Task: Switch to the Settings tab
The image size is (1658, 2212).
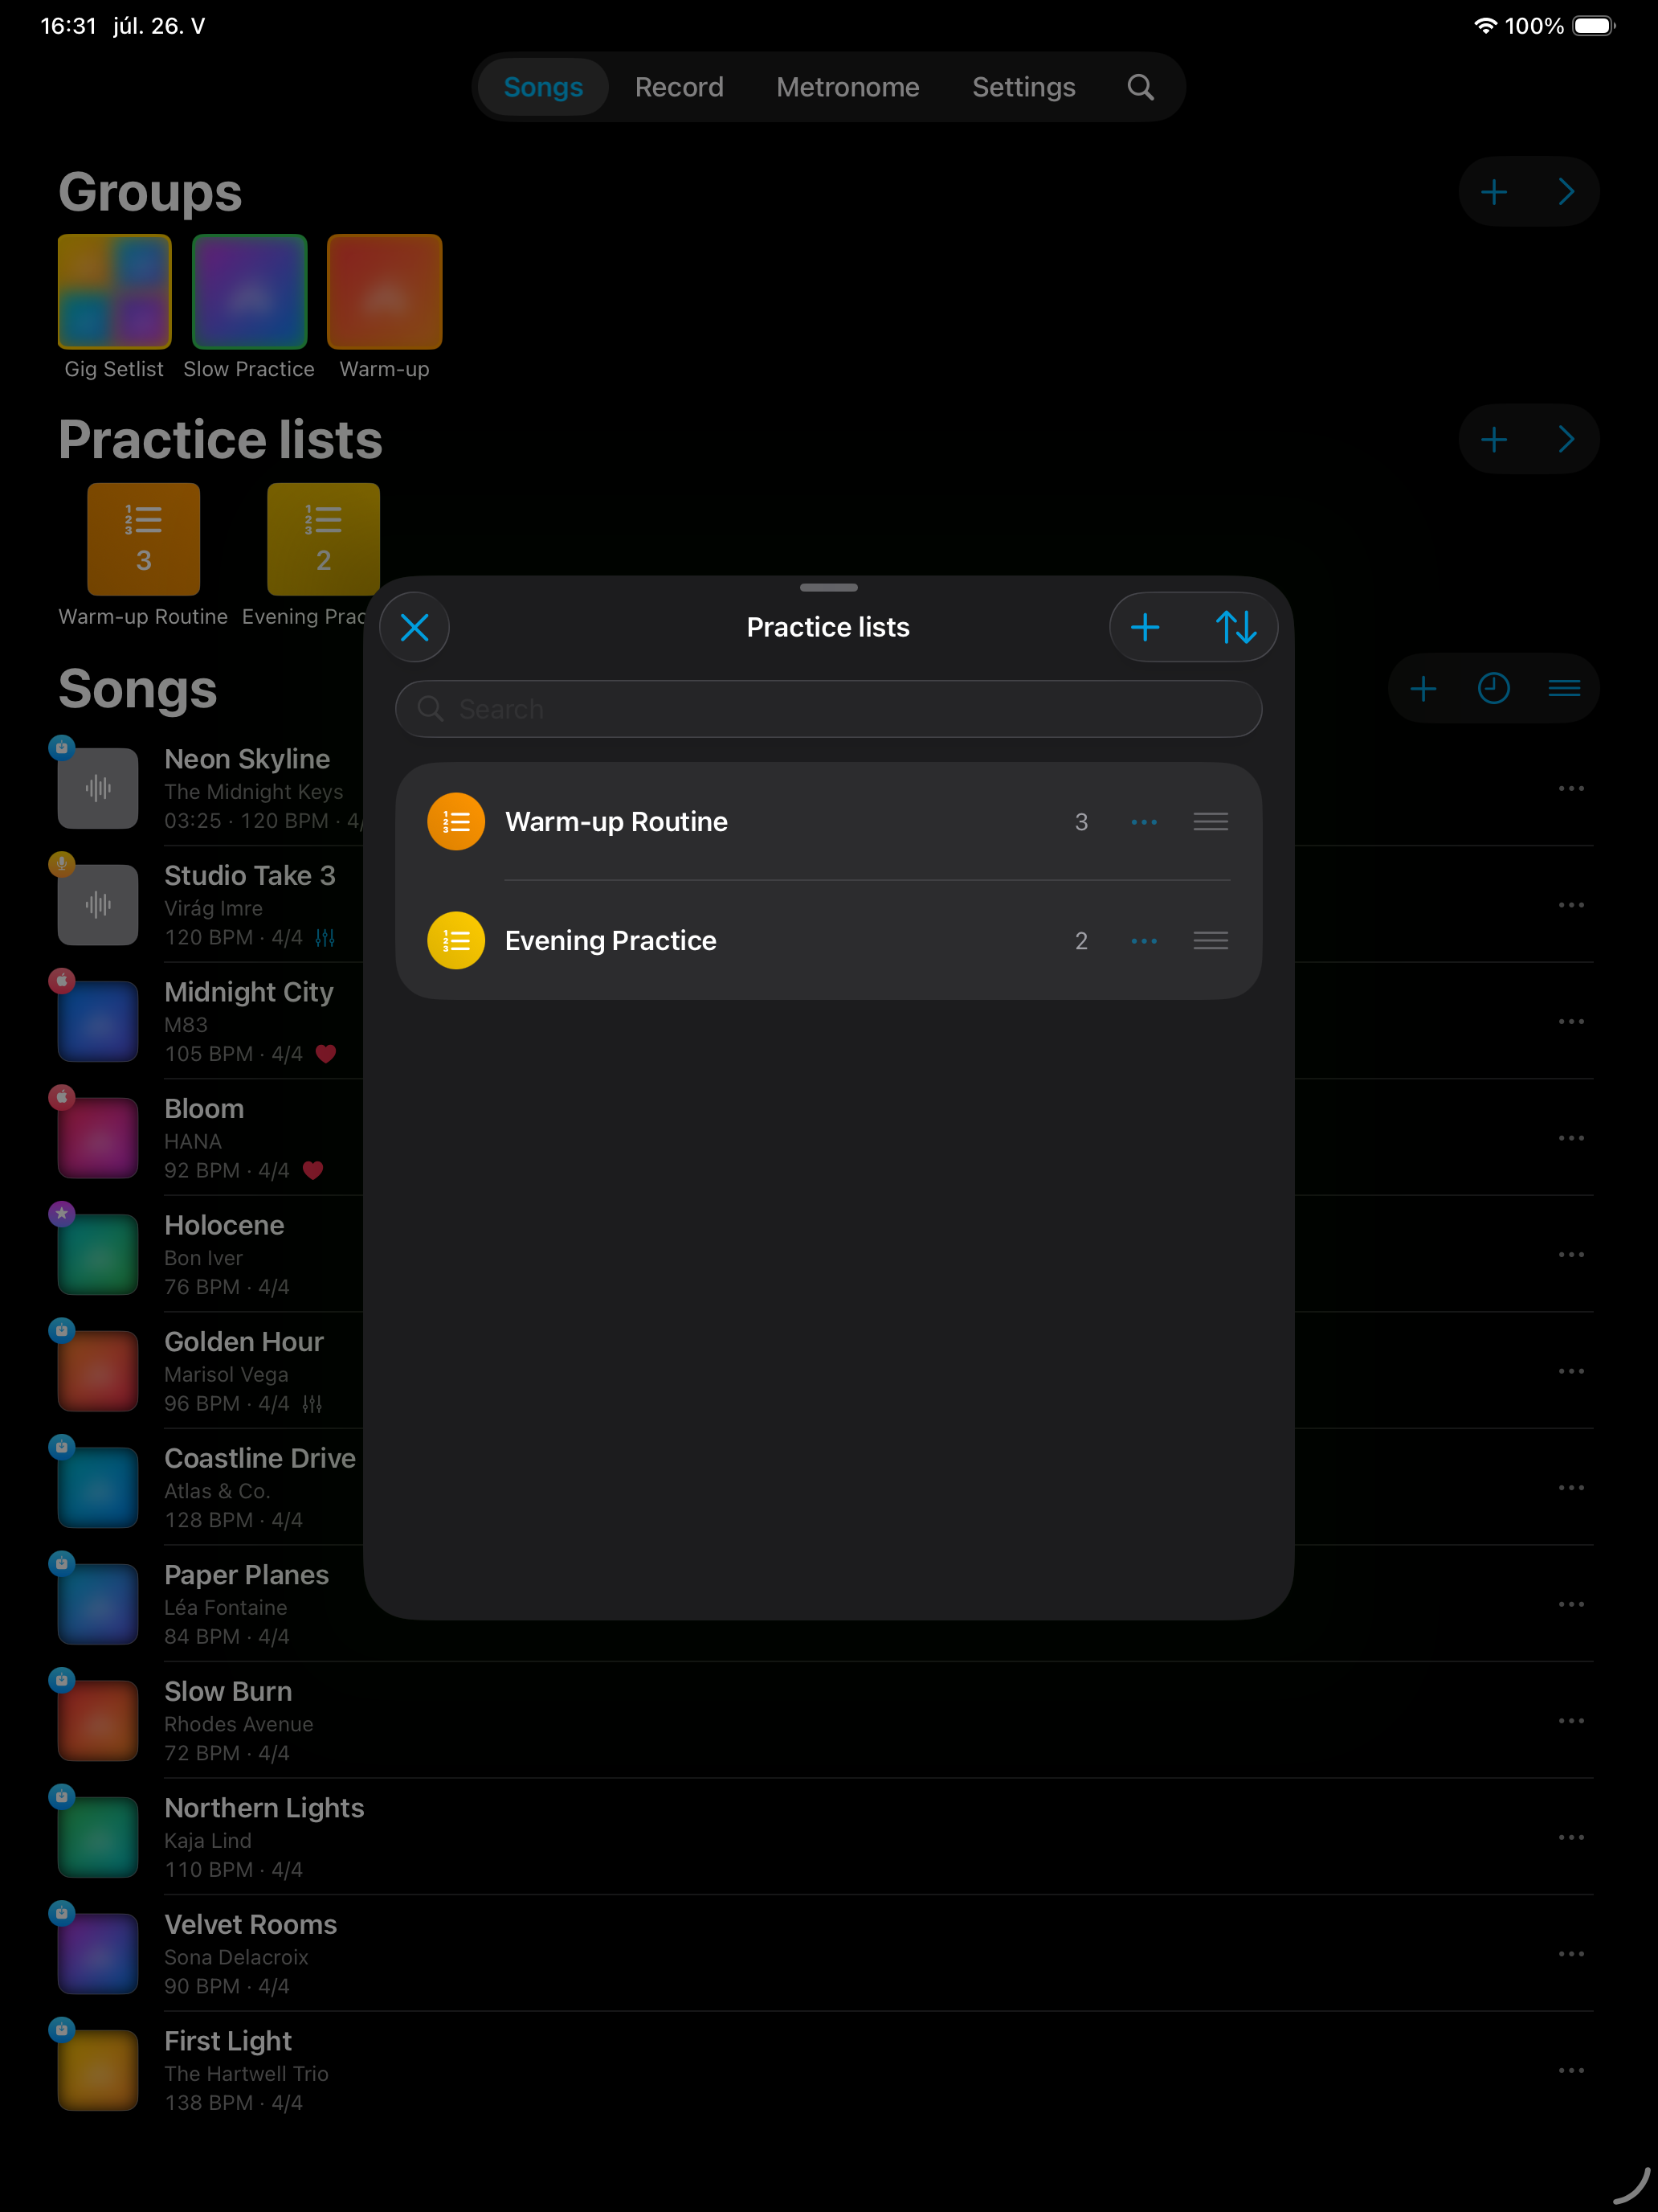Action: [x=1023, y=87]
